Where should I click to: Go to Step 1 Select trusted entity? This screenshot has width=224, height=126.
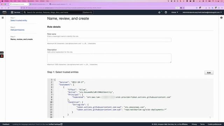tap(19, 20)
